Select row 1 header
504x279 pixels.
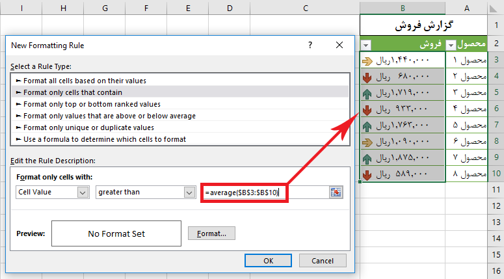coord(496,25)
